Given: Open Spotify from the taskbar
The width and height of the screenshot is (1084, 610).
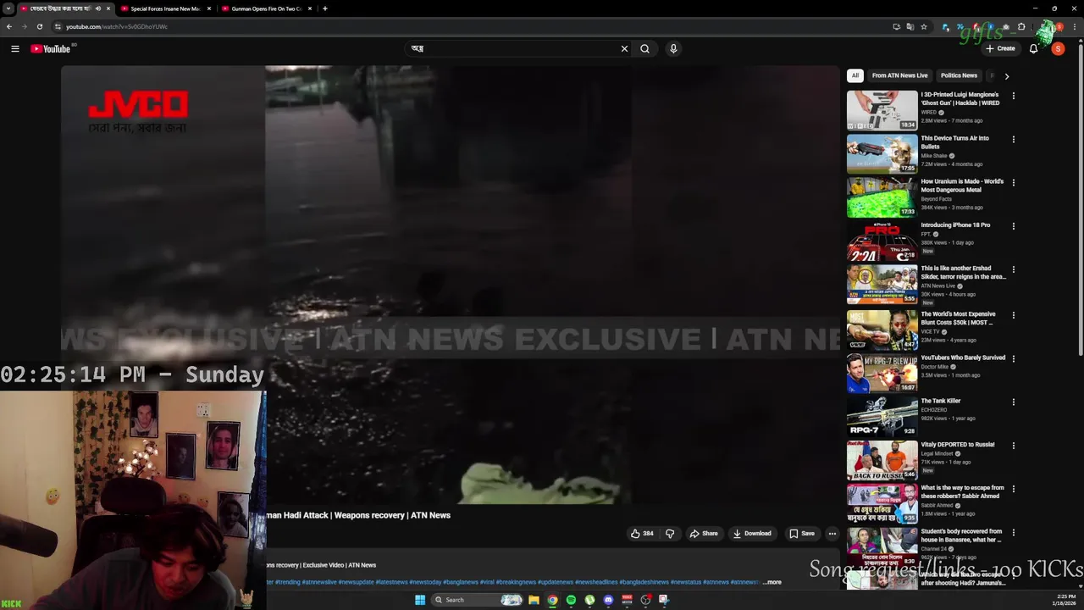Looking at the screenshot, I should [571, 600].
